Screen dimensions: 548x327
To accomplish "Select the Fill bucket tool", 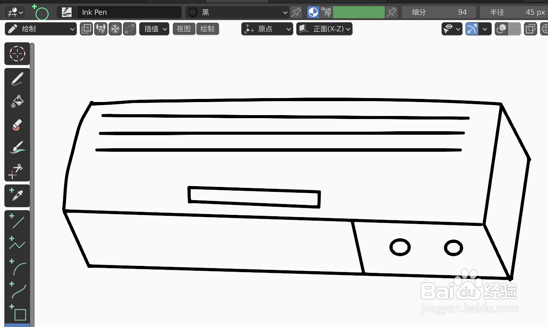I will 17,102.
